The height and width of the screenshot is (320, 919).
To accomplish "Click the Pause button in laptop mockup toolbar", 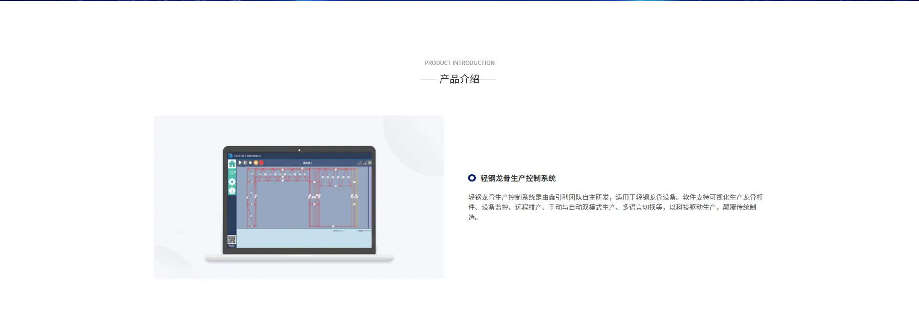I will 245,163.
